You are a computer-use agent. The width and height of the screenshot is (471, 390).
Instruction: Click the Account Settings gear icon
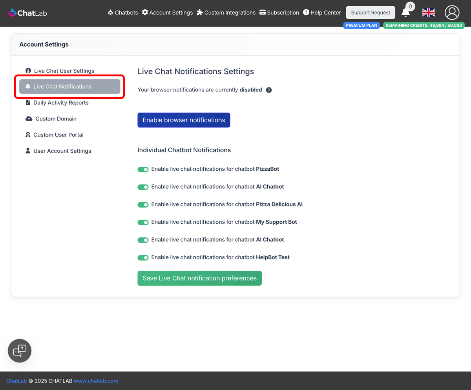click(x=146, y=12)
